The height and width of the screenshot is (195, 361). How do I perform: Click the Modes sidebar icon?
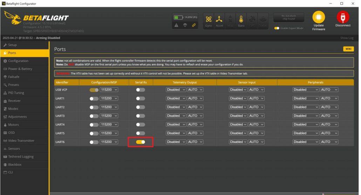click(5, 109)
